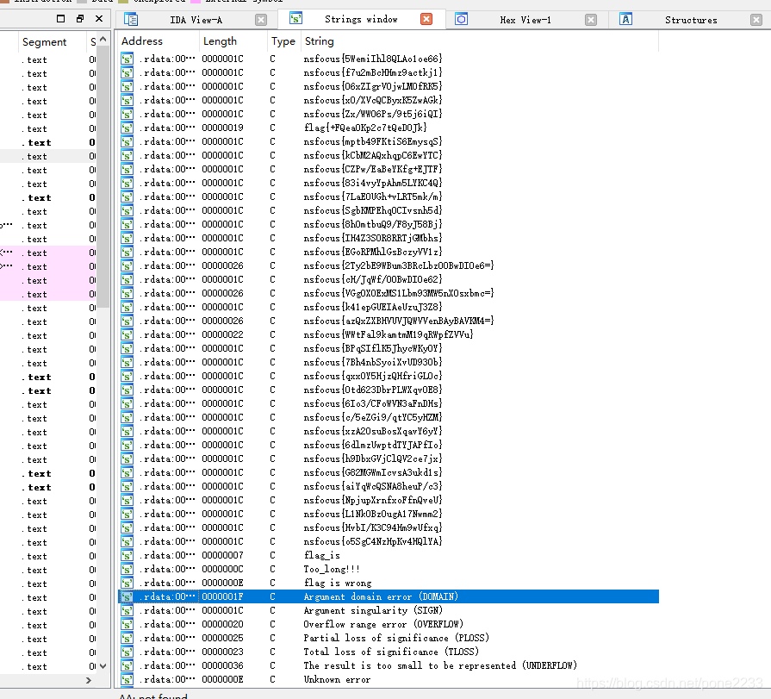Select 'The result is too small' string
This screenshot has width=771, height=699.
click(x=440, y=665)
